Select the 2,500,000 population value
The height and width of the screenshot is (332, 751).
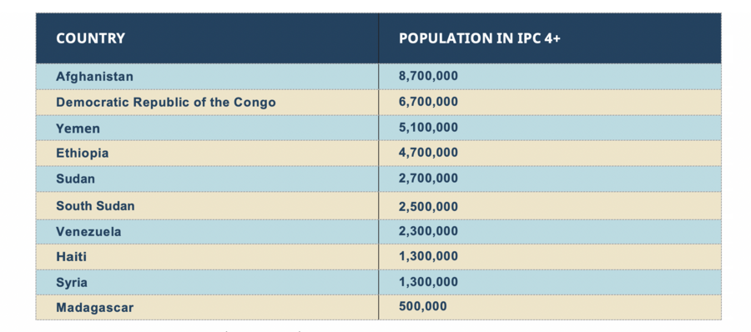click(x=428, y=207)
